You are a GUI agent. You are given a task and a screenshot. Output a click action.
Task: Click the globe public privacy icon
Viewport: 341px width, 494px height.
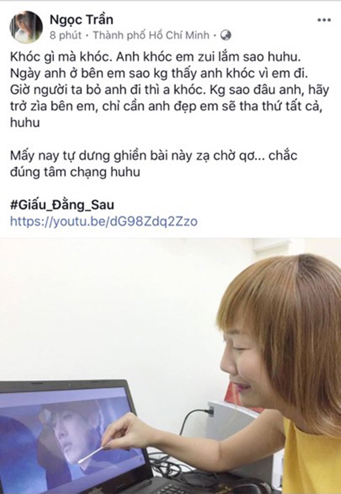226,35
